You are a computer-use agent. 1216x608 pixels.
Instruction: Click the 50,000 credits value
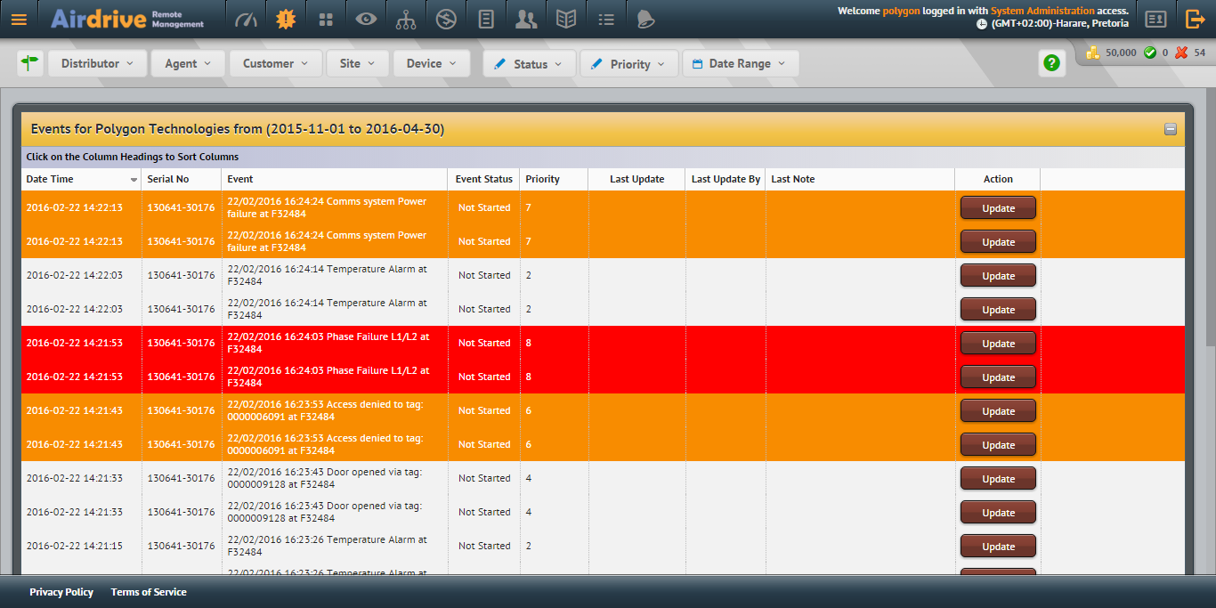tap(1121, 53)
